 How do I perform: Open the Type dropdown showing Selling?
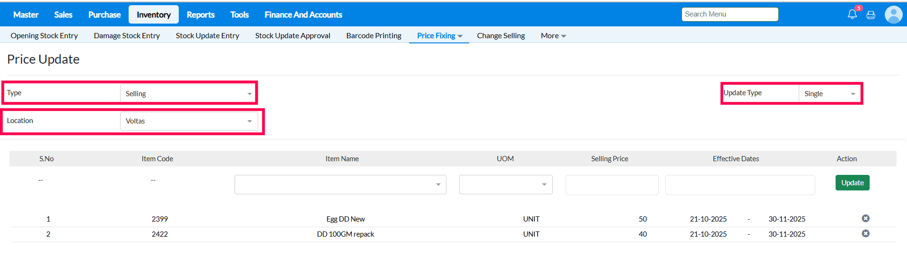(189, 93)
